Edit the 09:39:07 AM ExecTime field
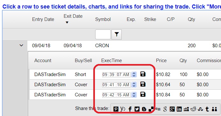This screenshot has width=221, height=116. [116, 74]
